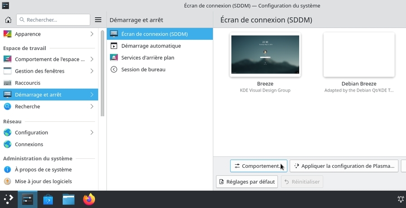The height and width of the screenshot is (208, 406).
Task: Click the Services d'arrière plan icon
Action: (114, 57)
